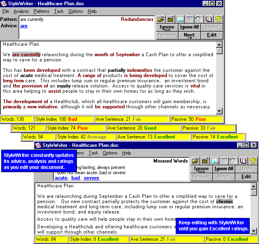Click 'Style Index: 100 Bad' status cell
This screenshot has height=244, width=259.
pyautogui.click(x=64, y=119)
